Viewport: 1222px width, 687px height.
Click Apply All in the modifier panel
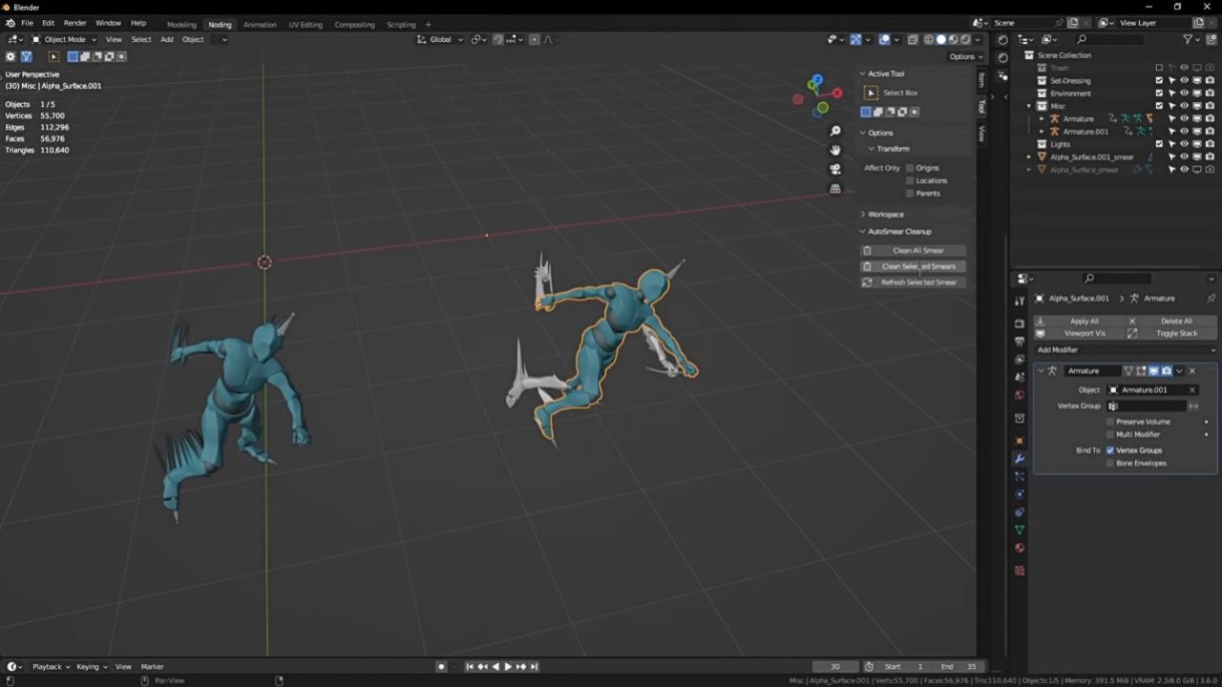click(1084, 321)
